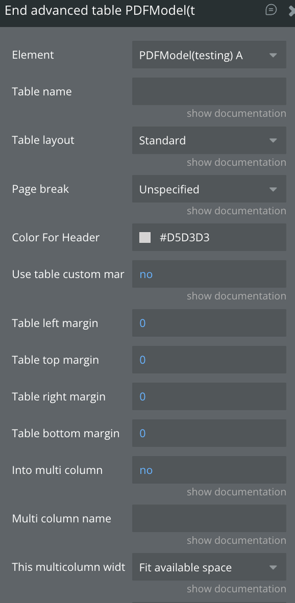Click the Table left margin value field
This screenshot has height=603, width=295.
209,323
